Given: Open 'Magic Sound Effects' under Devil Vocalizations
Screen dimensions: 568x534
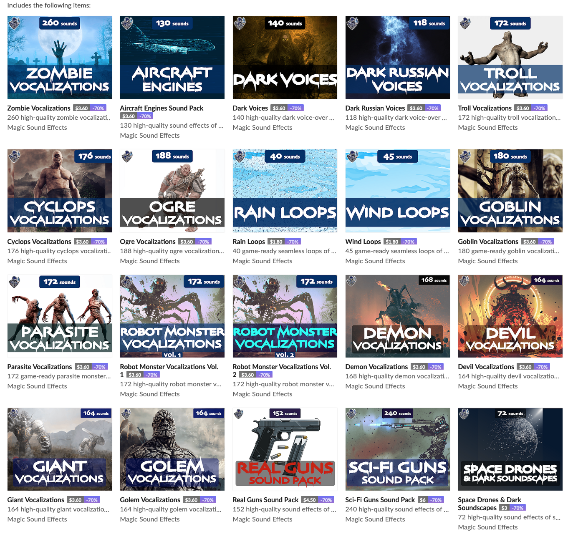Looking at the screenshot, I should [488, 386].
